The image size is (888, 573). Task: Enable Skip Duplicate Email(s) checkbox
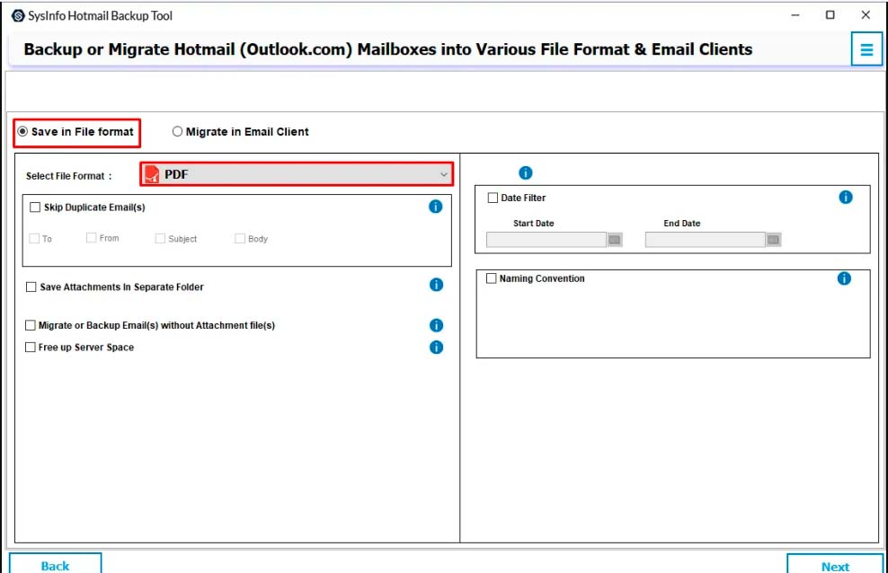pyautogui.click(x=35, y=207)
